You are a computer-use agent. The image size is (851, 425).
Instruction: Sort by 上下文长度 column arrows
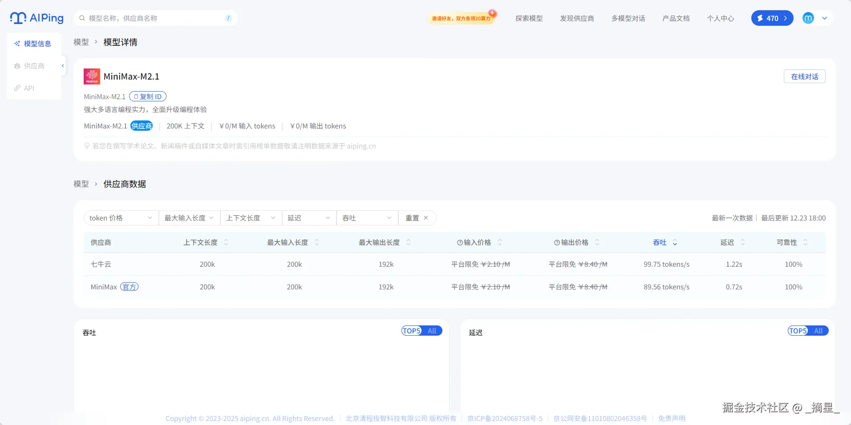click(226, 242)
